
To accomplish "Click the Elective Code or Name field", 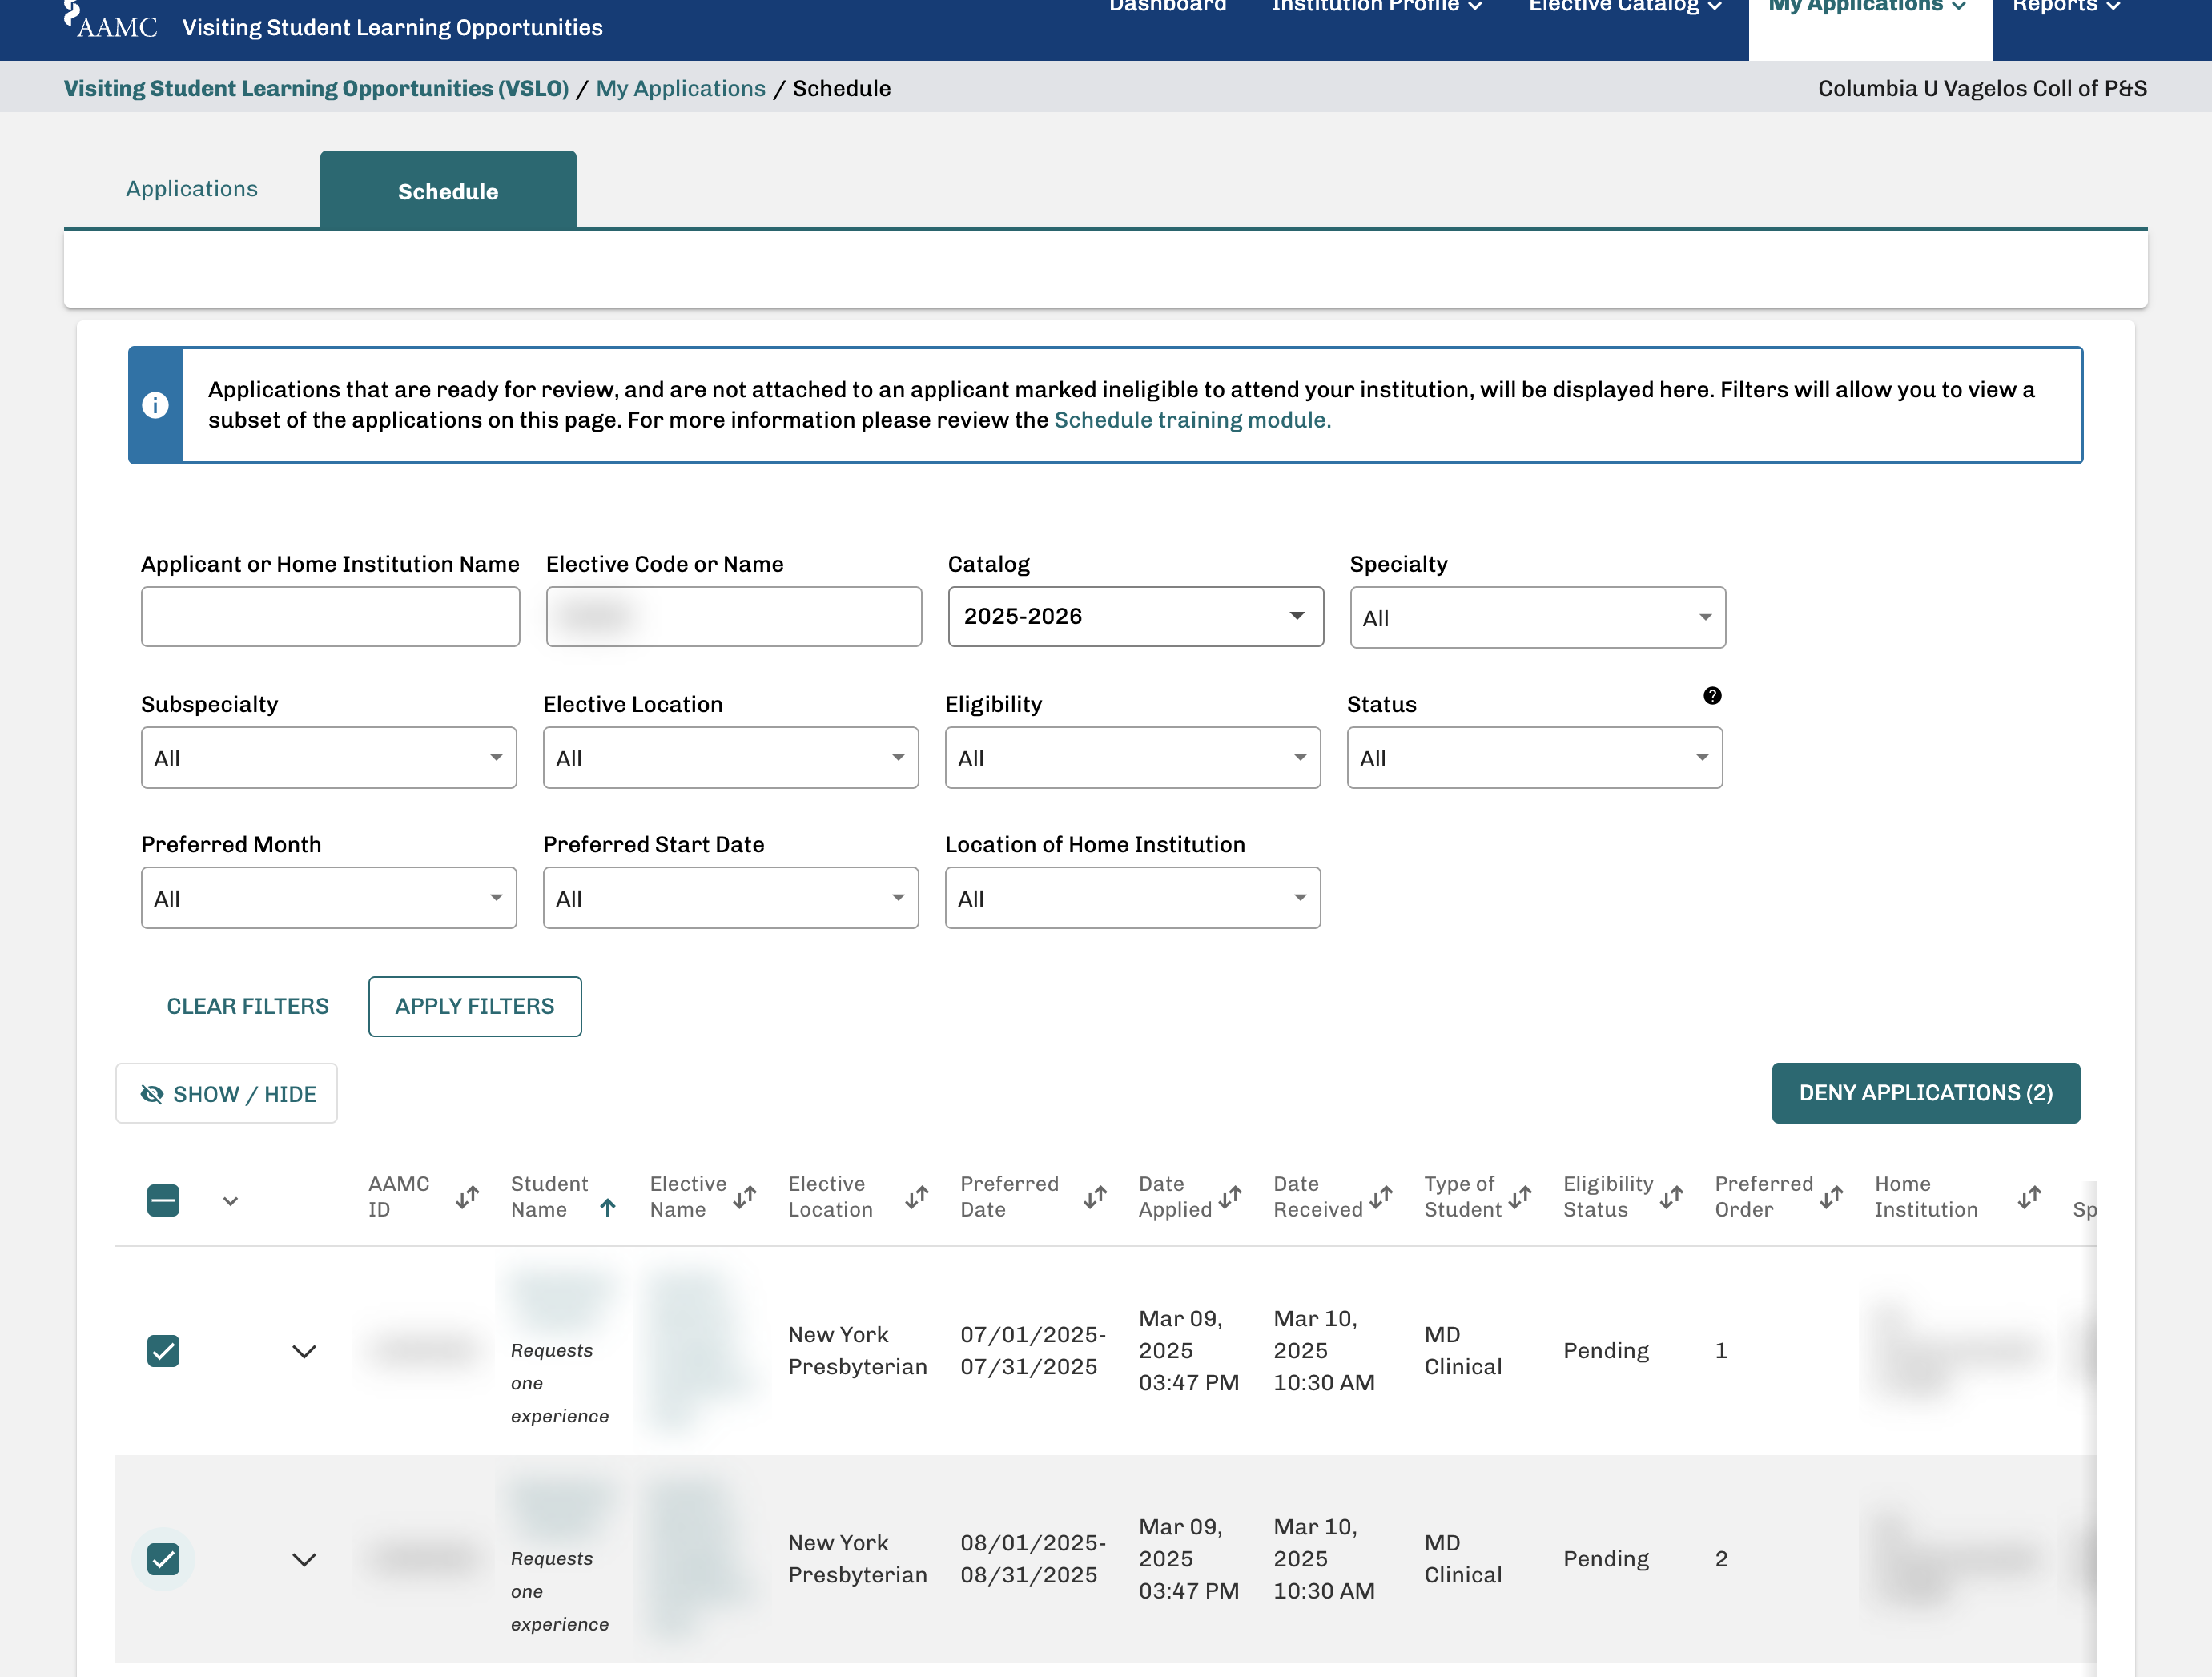I will click(733, 616).
